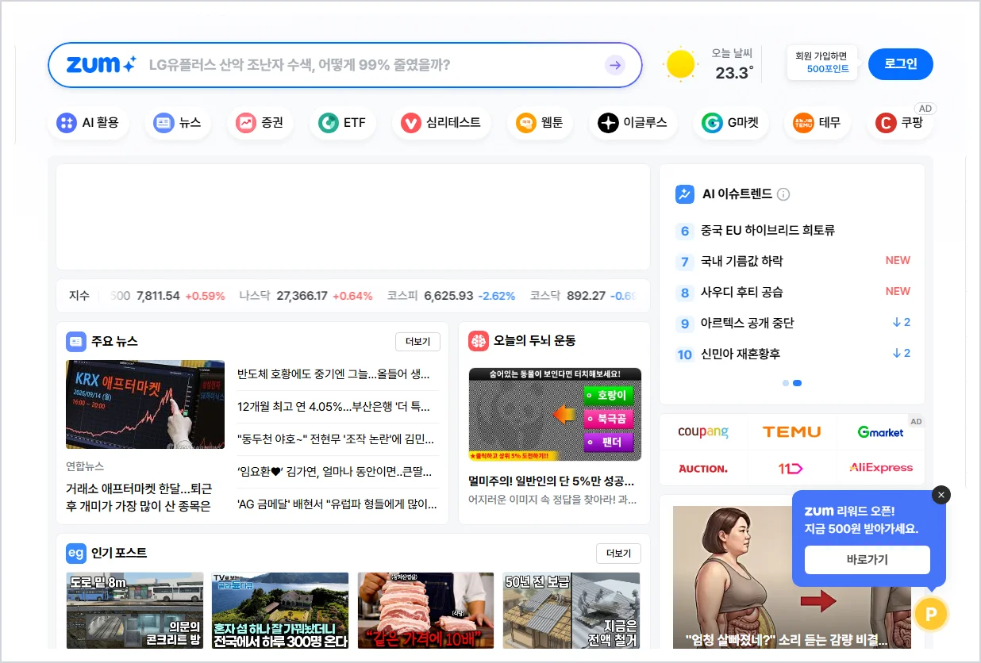Open G마켓 shortcut icon

[x=712, y=123]
